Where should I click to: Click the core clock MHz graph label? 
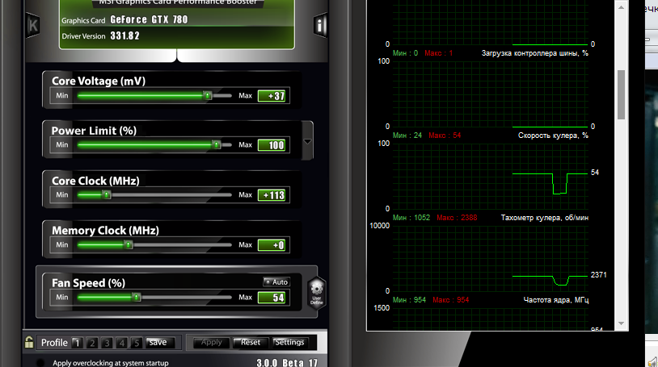point(556,300)
